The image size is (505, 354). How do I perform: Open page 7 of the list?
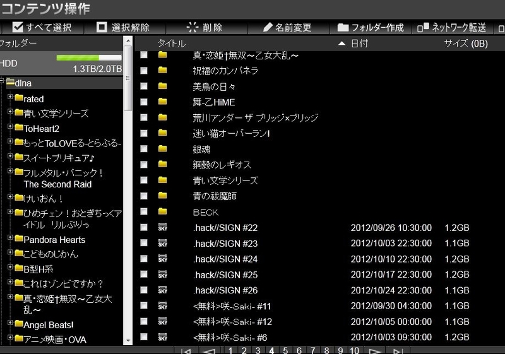[312, 350]
